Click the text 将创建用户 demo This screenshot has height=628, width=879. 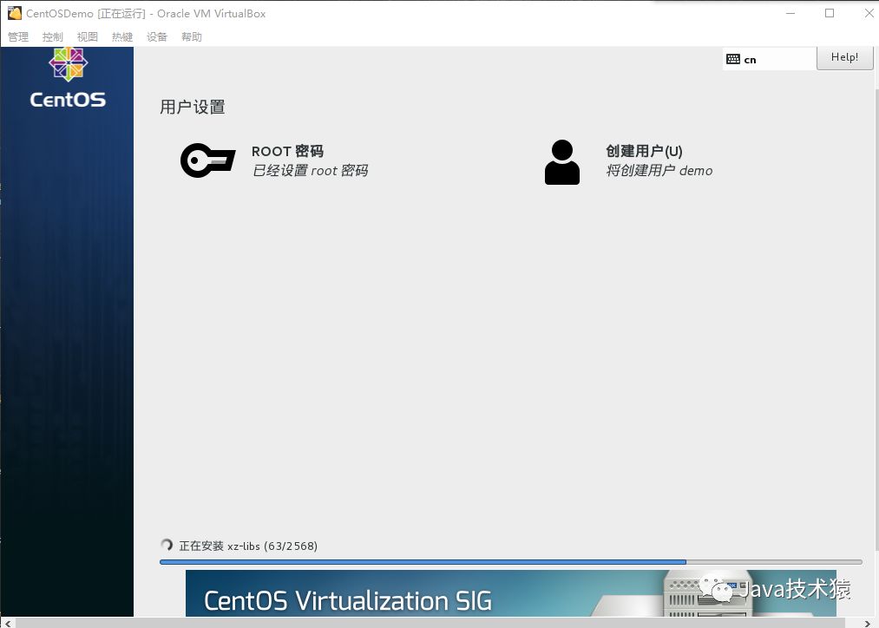(659, 170)
